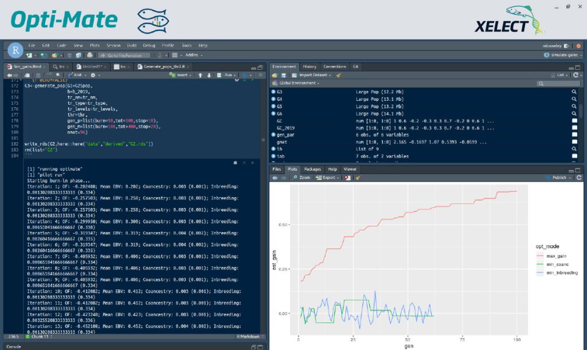Close the Sim_gains.Rmd tab

(45, 66)
